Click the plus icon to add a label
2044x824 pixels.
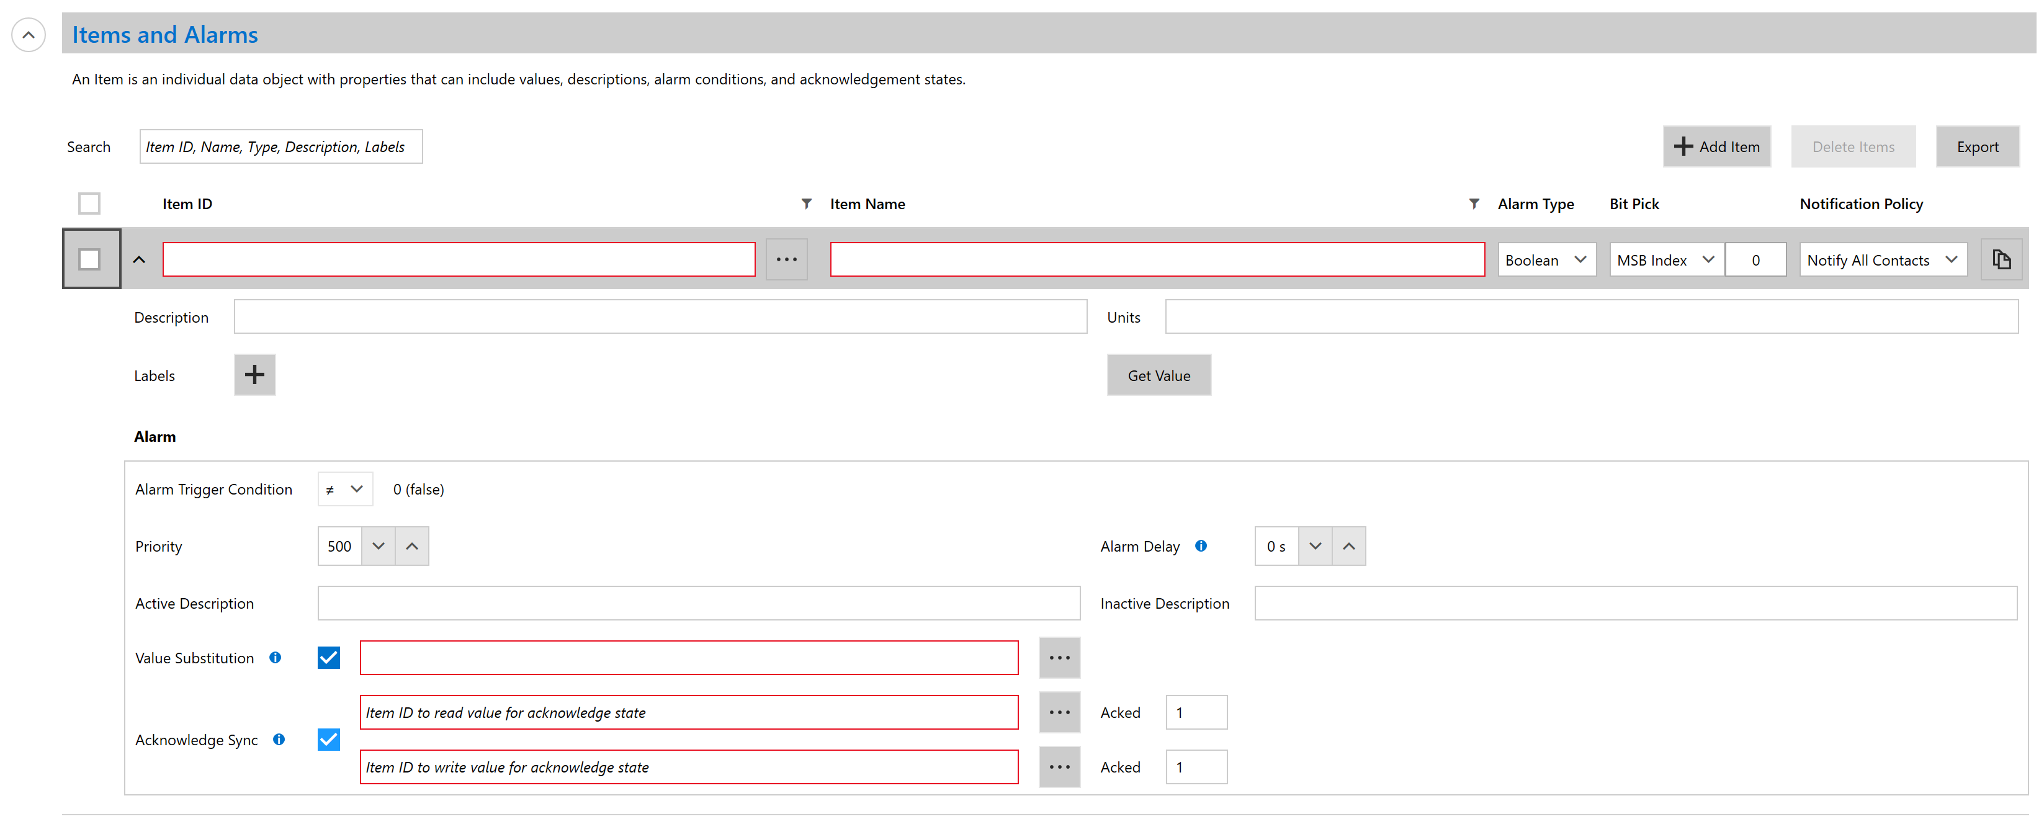click(254, 374)
